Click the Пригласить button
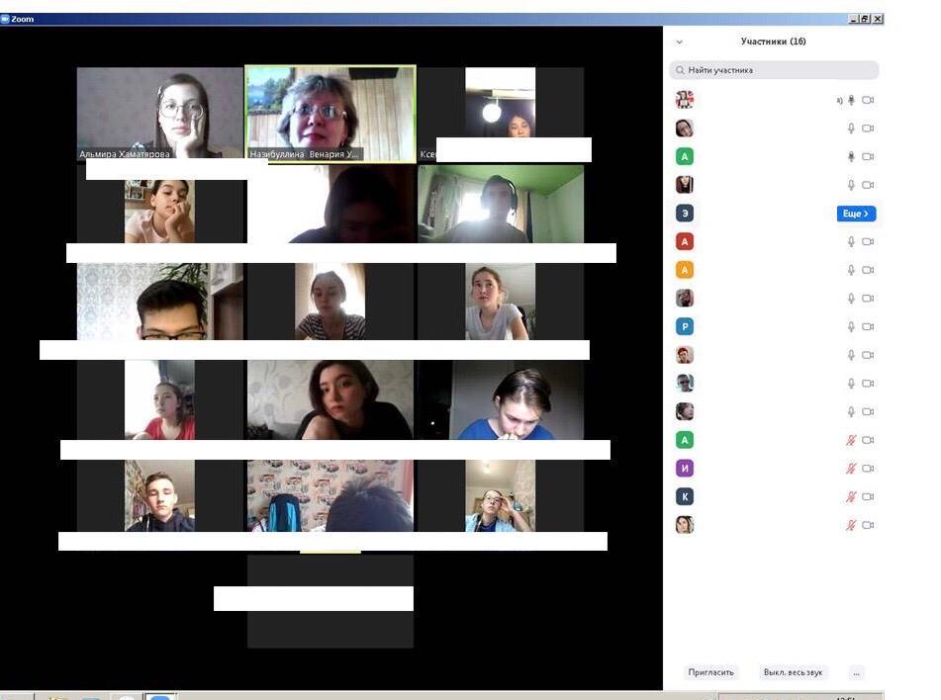941x700 pixels. [710, 672]
